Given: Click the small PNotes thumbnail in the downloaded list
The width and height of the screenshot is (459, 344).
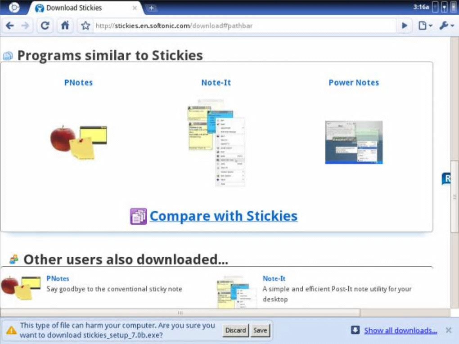Looking at the screenshot, I should click(21, 288).
